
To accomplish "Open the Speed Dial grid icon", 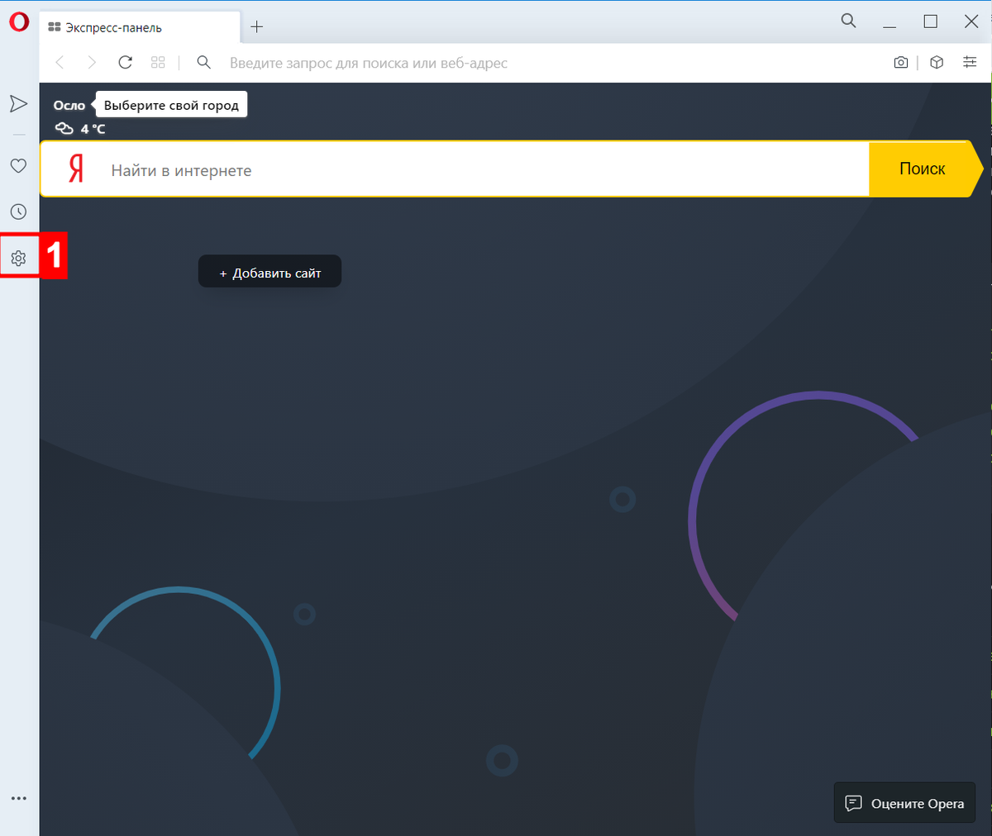I will (158, 63).
